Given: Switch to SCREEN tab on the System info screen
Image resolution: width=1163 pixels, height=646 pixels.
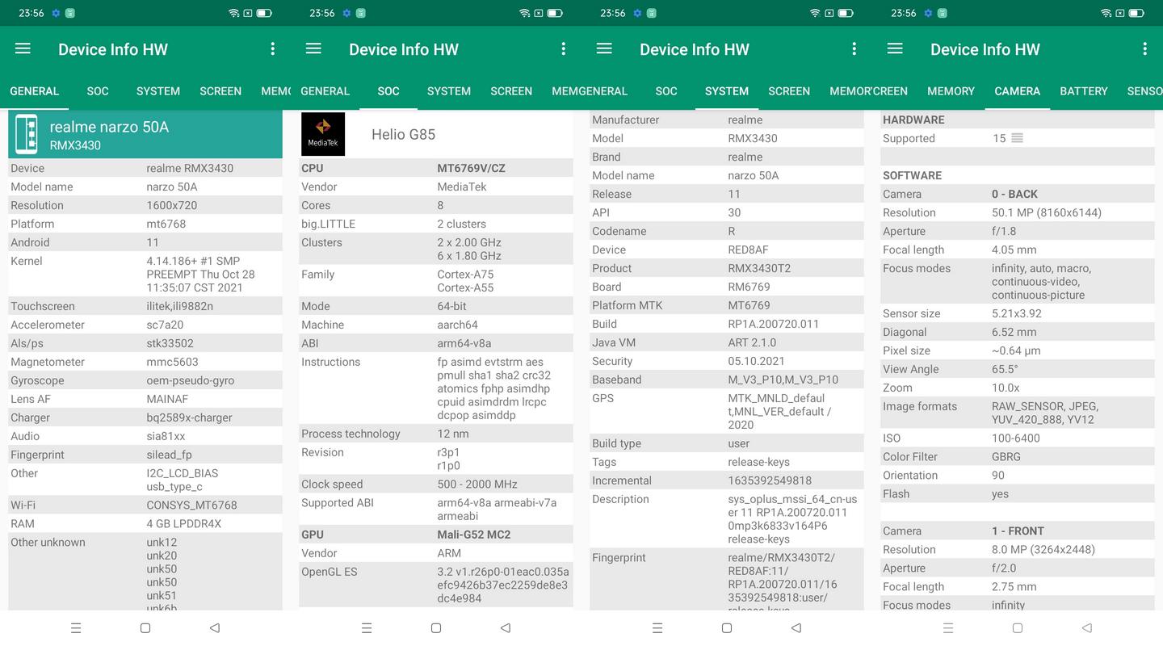Looking at the screenshot, I should tap(789, 91).
